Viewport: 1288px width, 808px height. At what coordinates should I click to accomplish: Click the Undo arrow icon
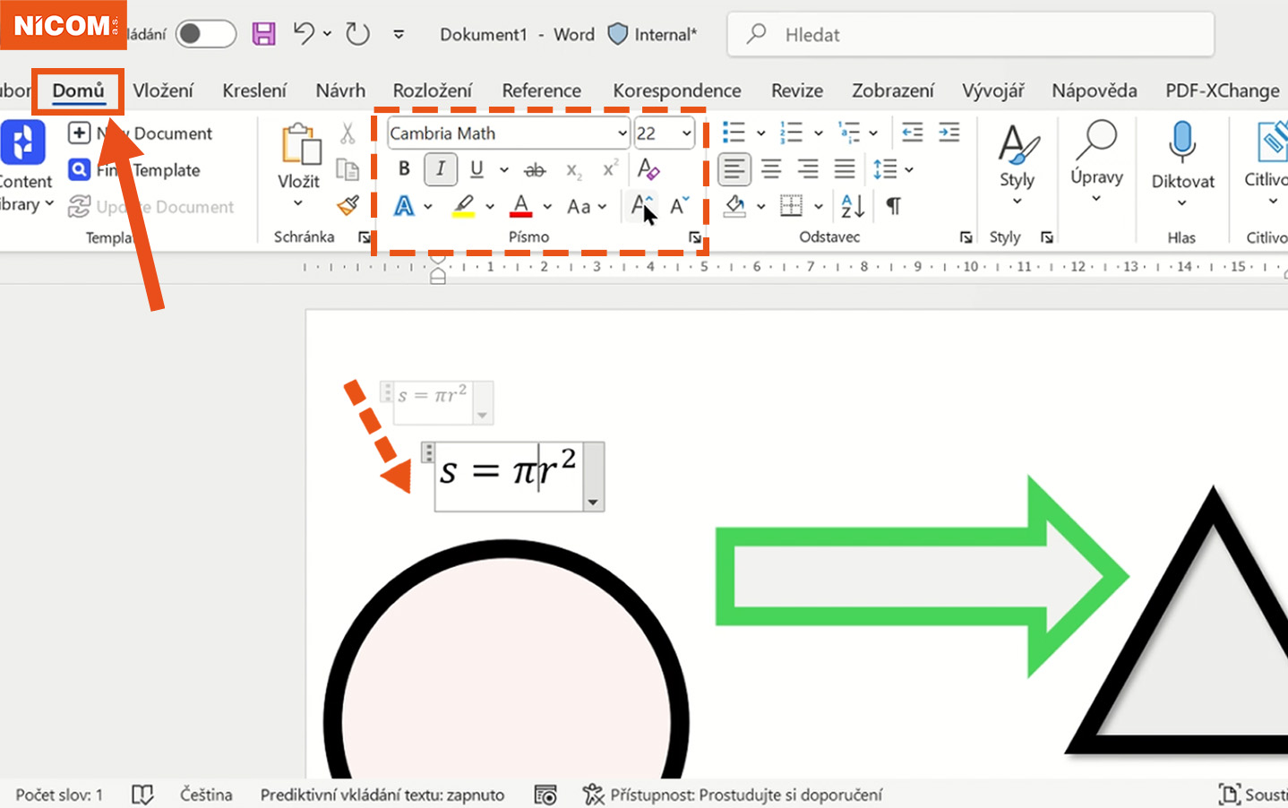pyautogui.click(x=304, y=34)
